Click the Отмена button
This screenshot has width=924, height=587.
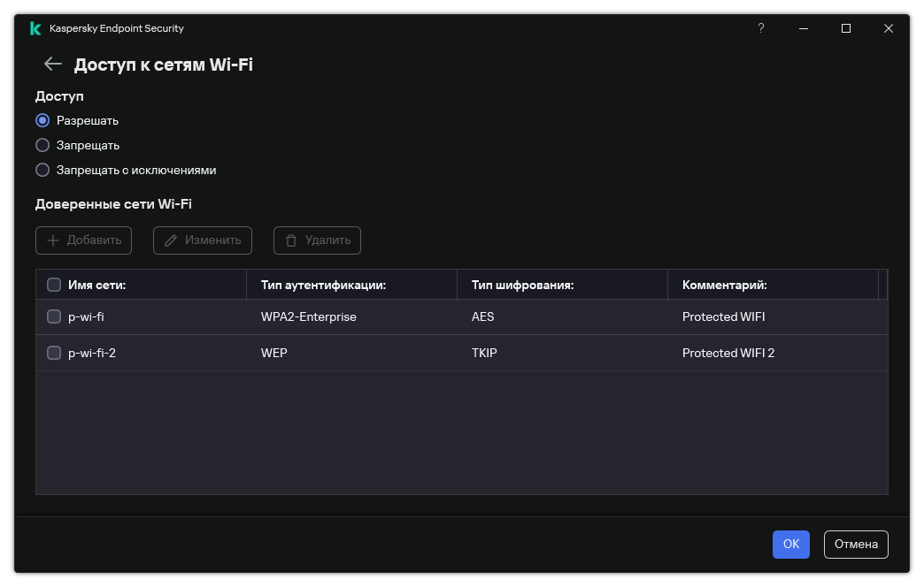click(x=856, y=544)
